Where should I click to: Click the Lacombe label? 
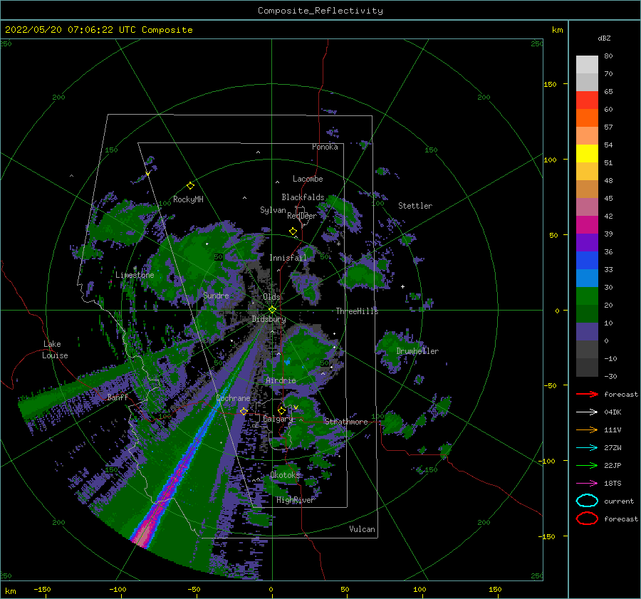coord(308,179)
